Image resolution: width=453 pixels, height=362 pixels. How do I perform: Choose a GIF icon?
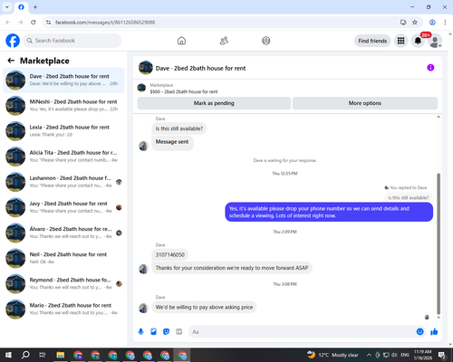point(179,332)
